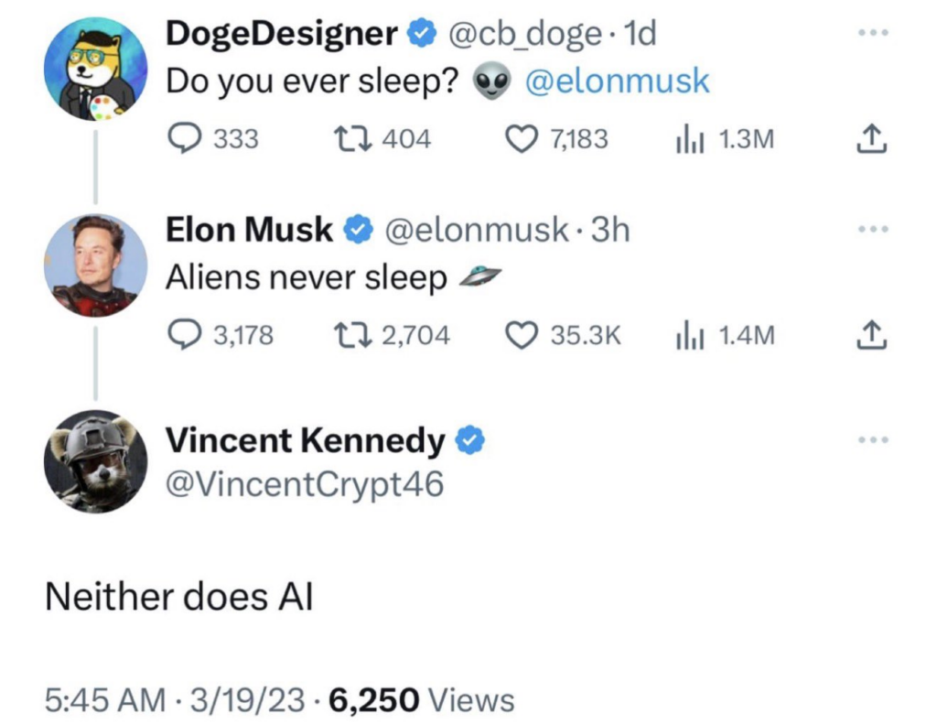Open Elon Musk's profile photo

95,265
